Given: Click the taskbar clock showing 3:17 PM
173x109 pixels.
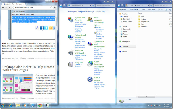Looking at the screenshot, I should click(x=166, y=105).
